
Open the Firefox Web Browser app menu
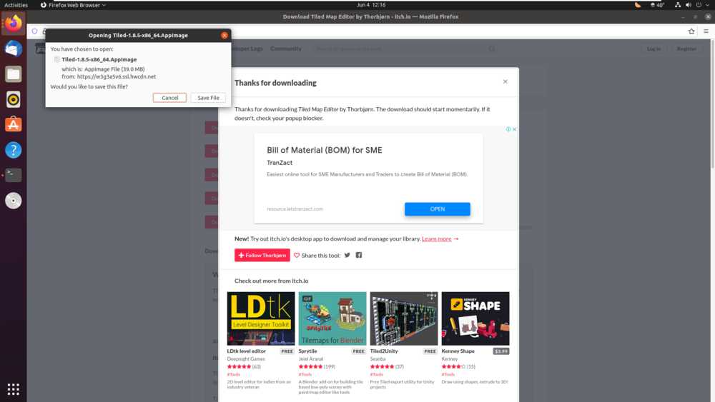[73, 5]
